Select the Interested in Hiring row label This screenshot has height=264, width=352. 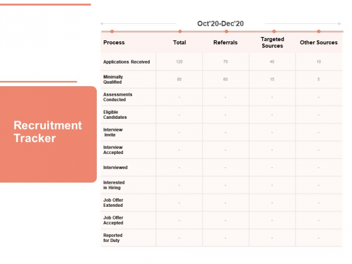(114, 185)
